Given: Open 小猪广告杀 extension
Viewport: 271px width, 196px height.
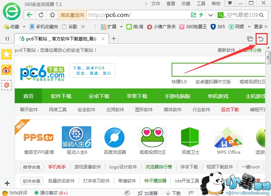Looking at the screenshot, I should [161, 27].
